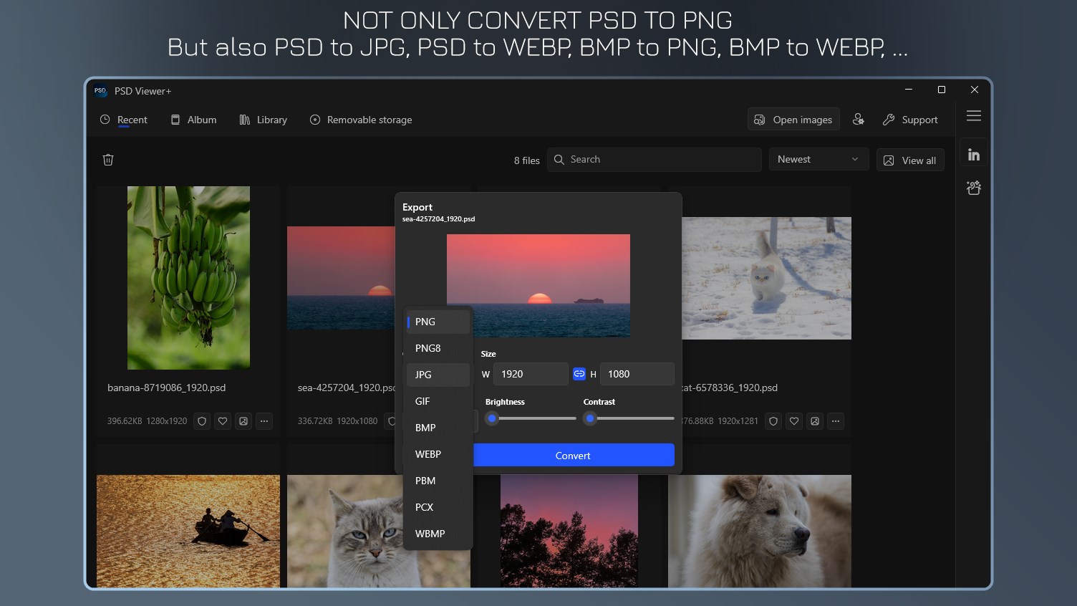
Task: Open more options for banana-8719086_1920.psd
Action: (x=264, y=421)
